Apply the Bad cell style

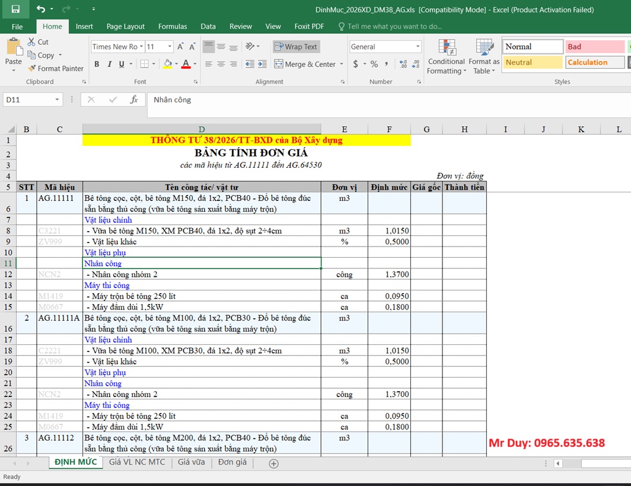(x=595, y=47)
